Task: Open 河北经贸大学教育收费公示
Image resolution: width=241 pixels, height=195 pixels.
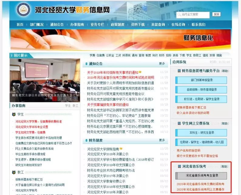Action: coord(106,181)
